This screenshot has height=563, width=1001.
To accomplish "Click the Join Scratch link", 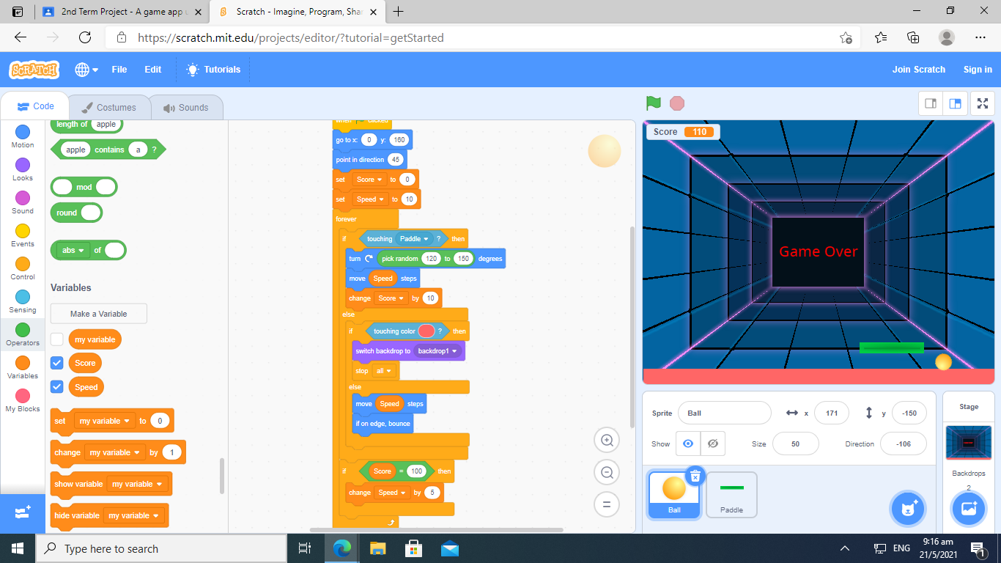I will click(918, 70).
